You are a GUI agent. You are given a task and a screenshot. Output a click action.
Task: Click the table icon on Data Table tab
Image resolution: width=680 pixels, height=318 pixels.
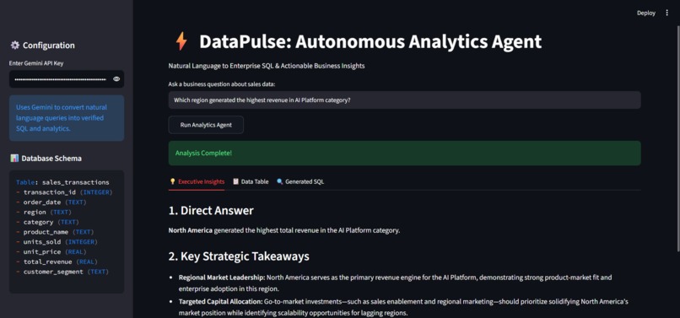coord(236,182)
